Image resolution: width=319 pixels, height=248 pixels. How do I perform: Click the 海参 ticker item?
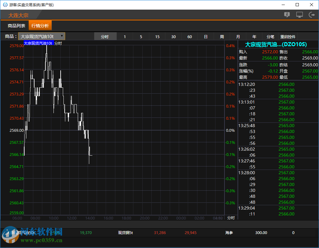(229, 233)
